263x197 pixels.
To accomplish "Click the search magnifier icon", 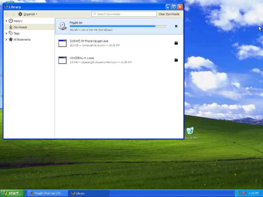I will pyautogui.click(x=95, y=14).
